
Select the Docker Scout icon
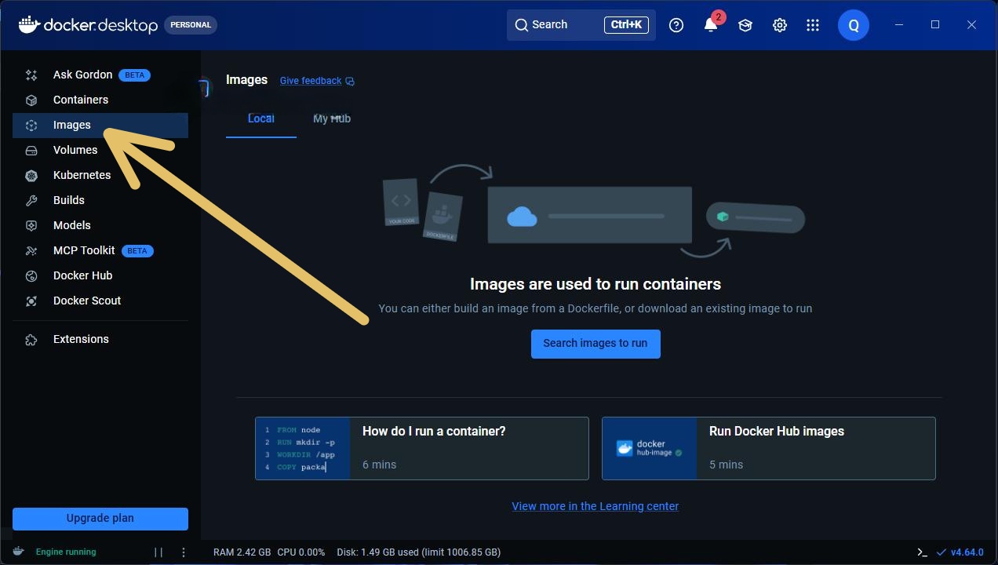click(x=31, y=301)
